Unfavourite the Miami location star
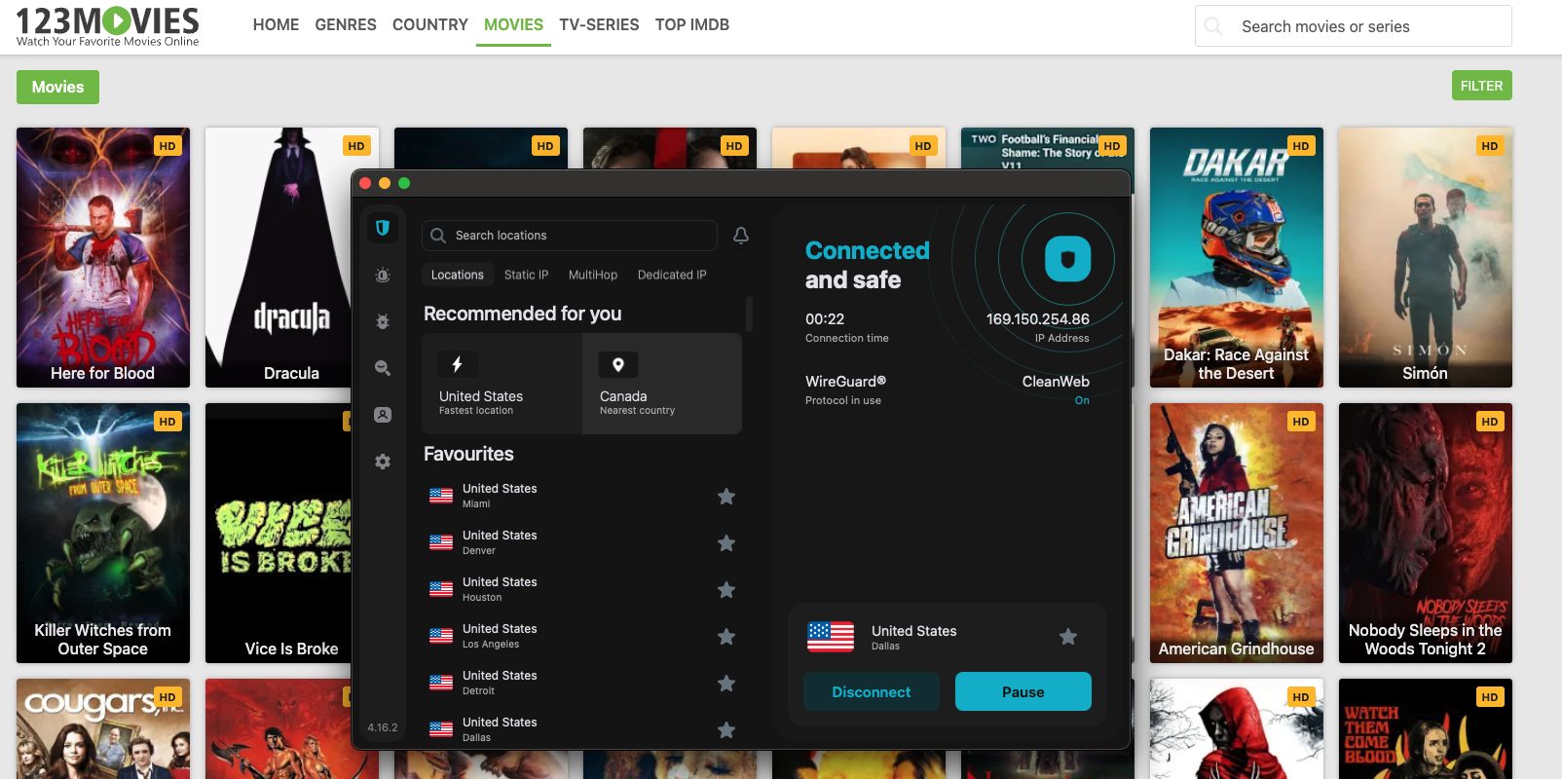Image resolution: width=1562 pixels, height=779 pixels. click(x=726, y=497)
